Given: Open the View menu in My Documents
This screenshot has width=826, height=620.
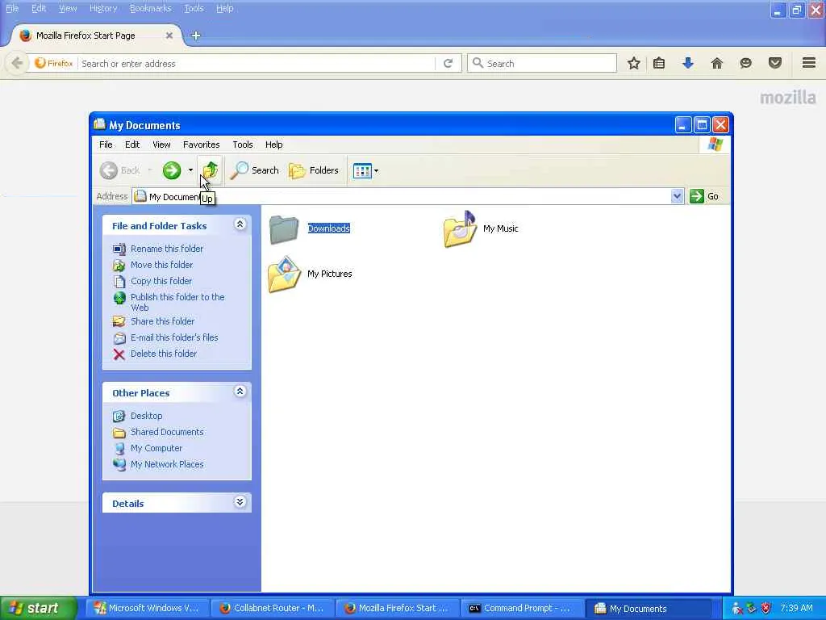Looking at the screenshot, I should click(161, 145).
